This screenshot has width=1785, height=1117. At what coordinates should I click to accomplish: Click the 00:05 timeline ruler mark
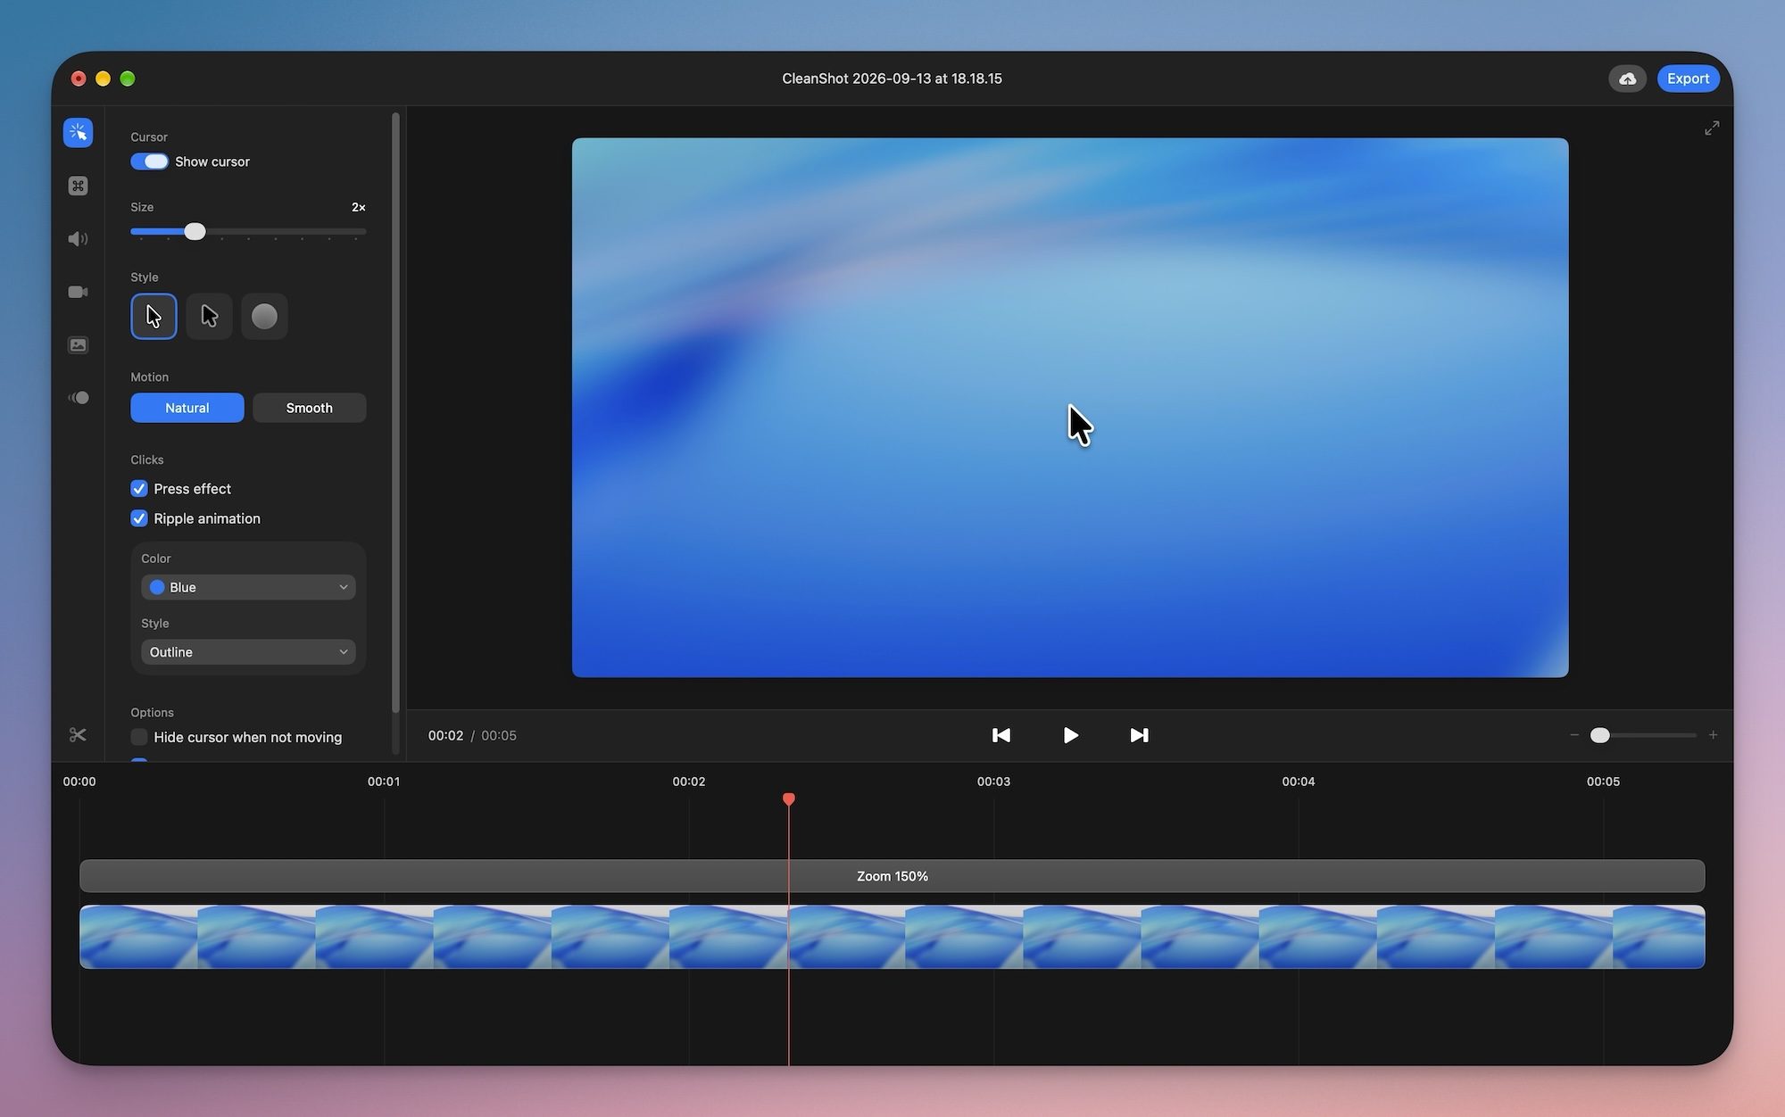(x=1603, y=782)
